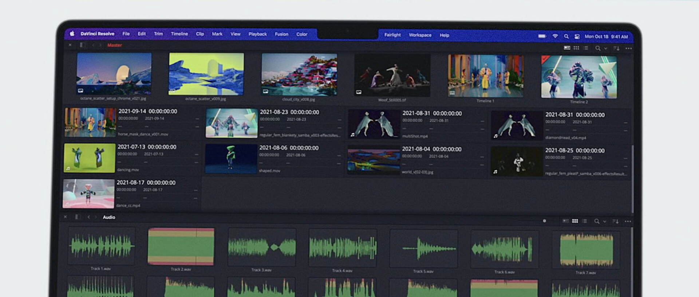
Task: Select the Timeline 1 thumbnail
Action: pos(486,76)
